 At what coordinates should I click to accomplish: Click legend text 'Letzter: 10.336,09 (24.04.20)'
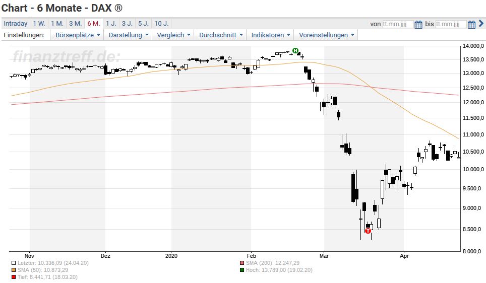coord(53,263)
